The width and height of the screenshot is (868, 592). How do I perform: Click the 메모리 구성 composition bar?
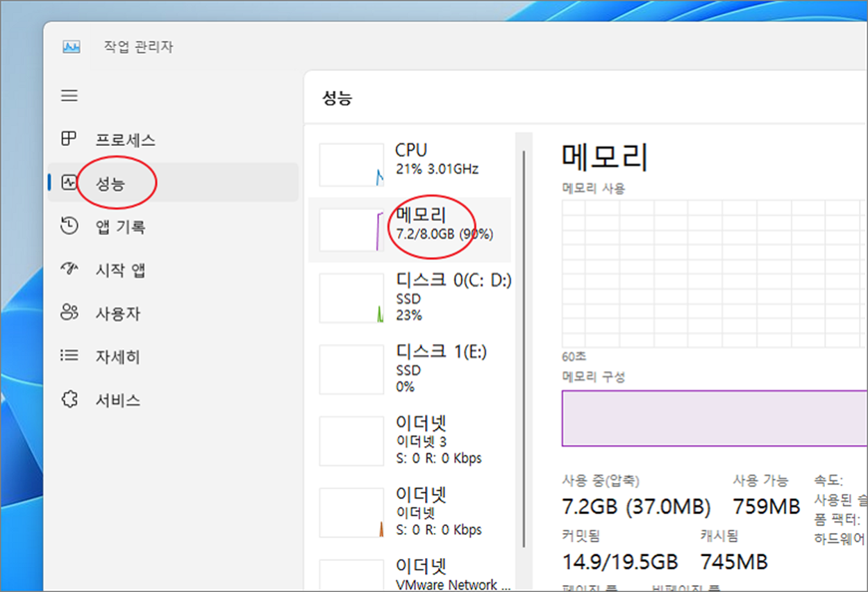click(715, 418)
